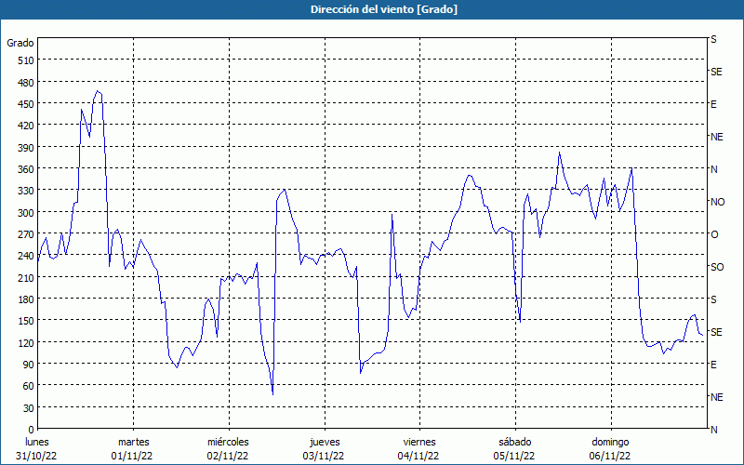
Task: Select the 30 degree axis label
Action: [29, 407]
